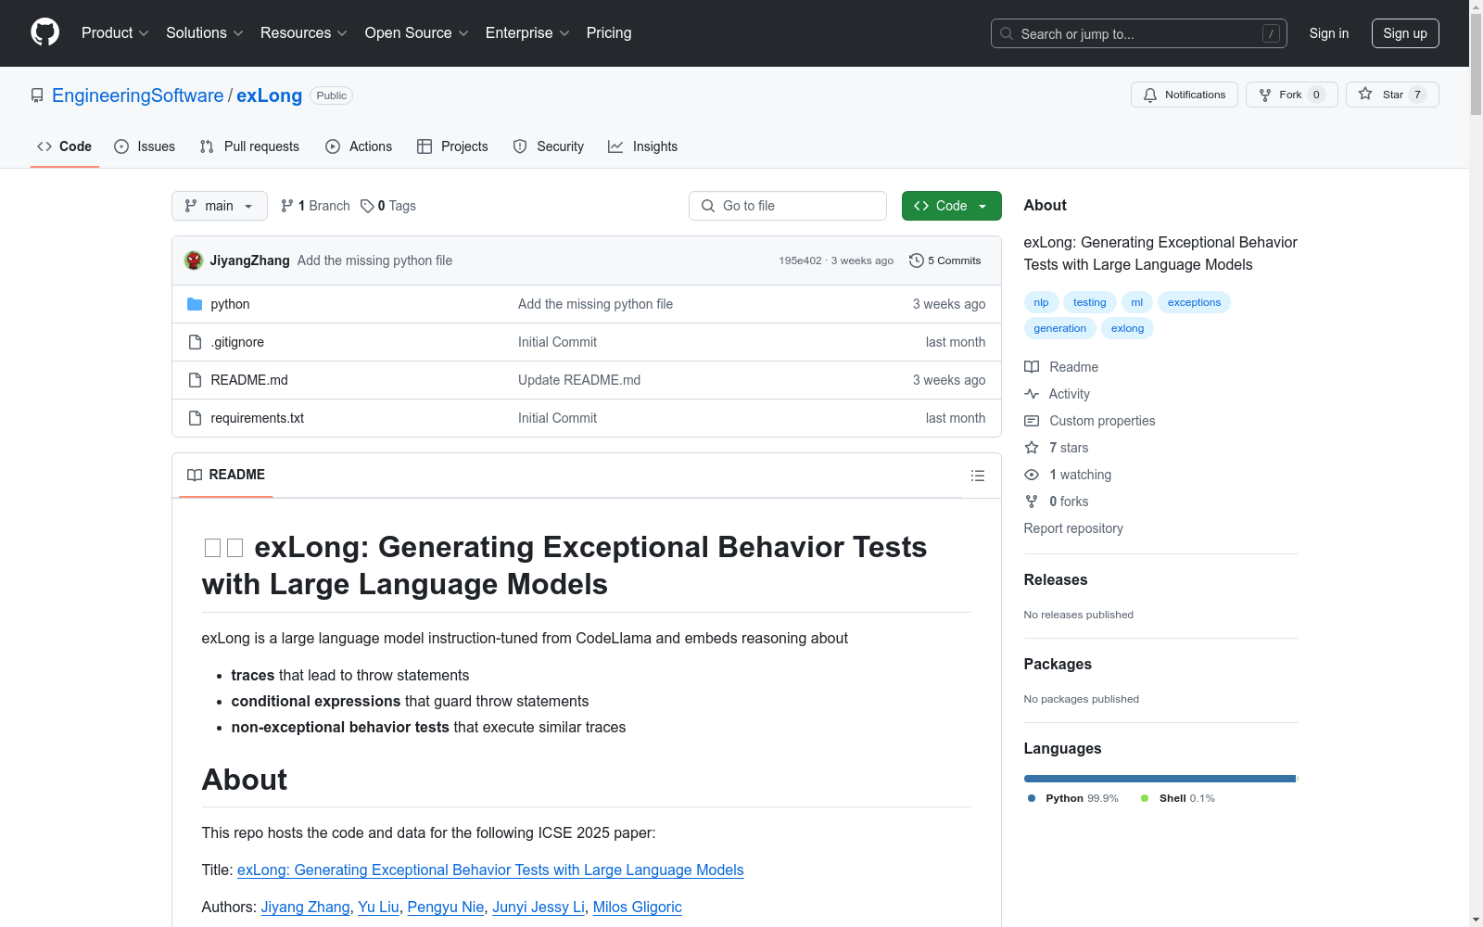Select the testing topic tag

click(1090, 302)
